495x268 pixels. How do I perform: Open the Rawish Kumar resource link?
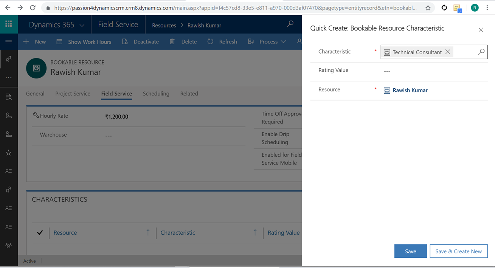[x=410, y=90]
